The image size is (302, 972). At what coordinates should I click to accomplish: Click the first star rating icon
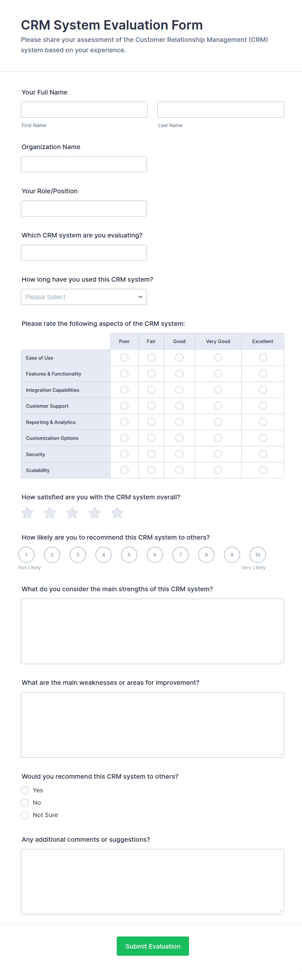27,513
